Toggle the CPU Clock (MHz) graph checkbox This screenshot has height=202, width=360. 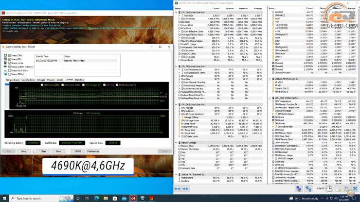coord(42,85)
